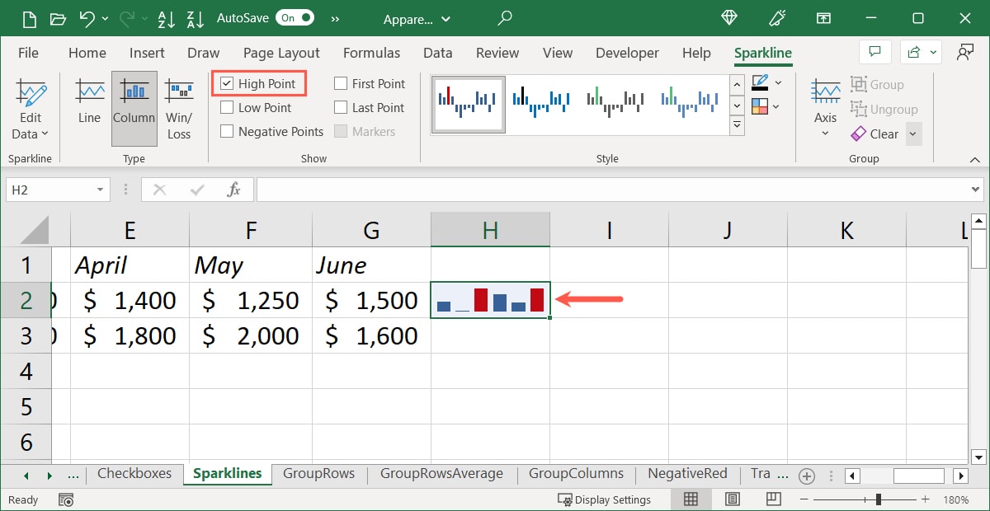Click the Clear sparkline button
The height and width of the screenshot is (511, 990).
875,134
